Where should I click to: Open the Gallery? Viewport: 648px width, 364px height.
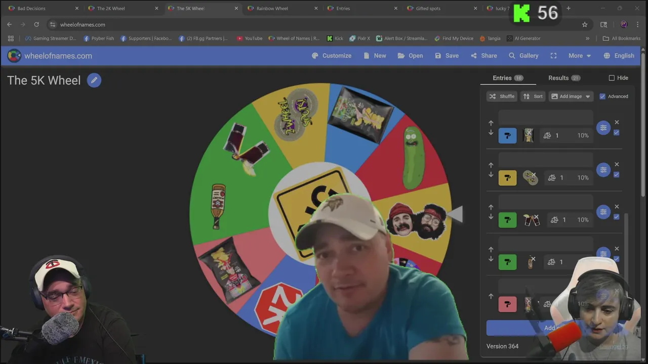click(x=523, y=56)
